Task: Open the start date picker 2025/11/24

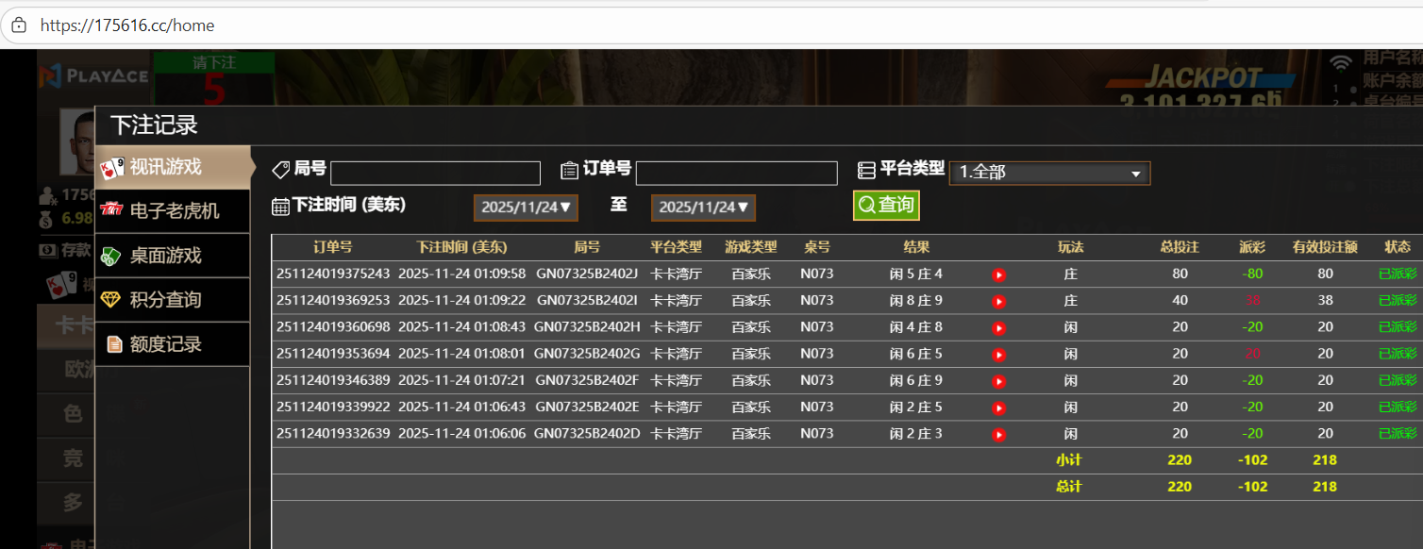Action: 525,208
